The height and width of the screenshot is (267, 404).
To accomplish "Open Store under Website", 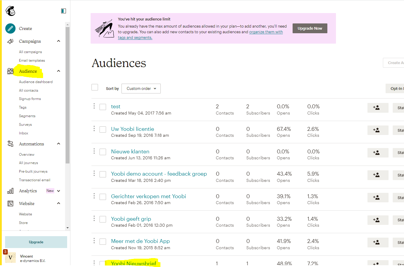I will (23, 223).
